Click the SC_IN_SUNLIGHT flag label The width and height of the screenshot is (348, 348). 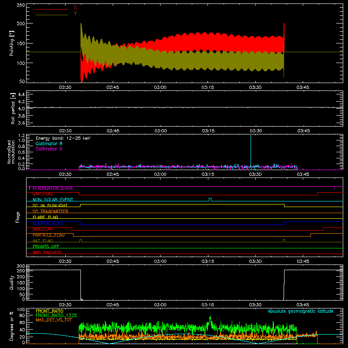point(50,205)
